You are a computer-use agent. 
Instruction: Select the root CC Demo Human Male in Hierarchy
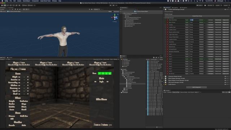(131, 13)
